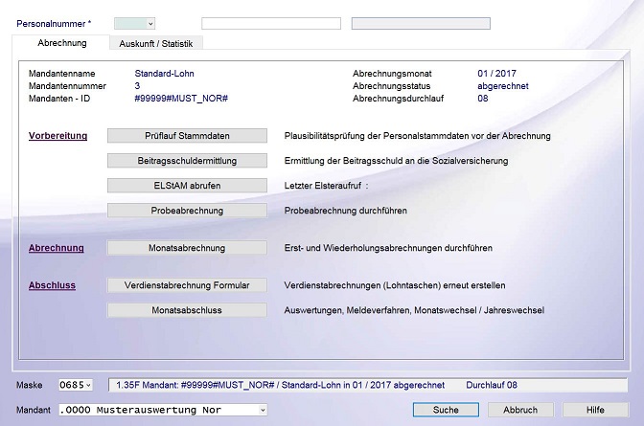Select the Mandanten-ID value #99999#MUST_NOR#
644x426 pixels.
pos(181,99)
